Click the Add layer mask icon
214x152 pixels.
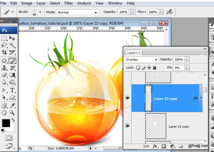(163, 146)
